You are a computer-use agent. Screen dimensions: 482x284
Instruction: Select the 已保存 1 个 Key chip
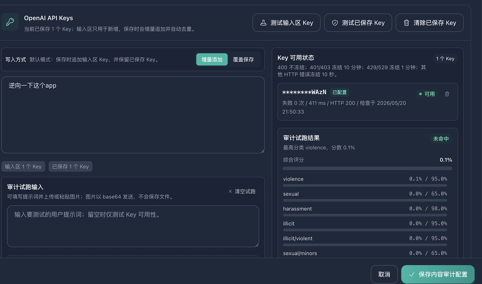[71, 166]
